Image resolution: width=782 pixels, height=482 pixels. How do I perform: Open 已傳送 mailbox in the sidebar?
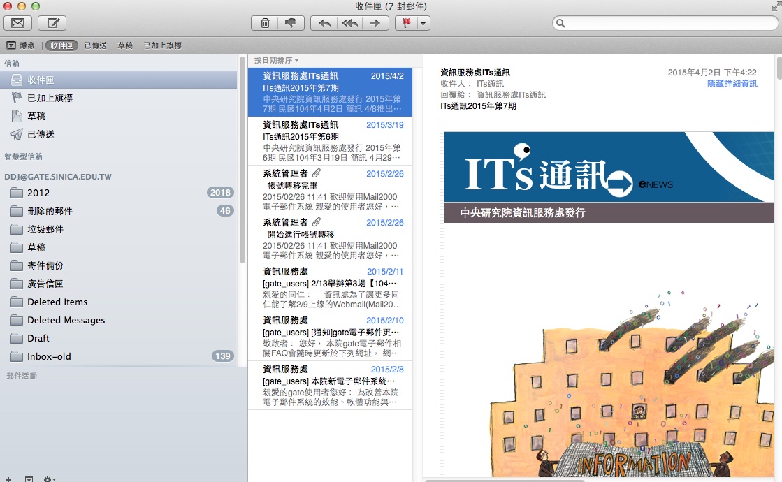[119, 134]
